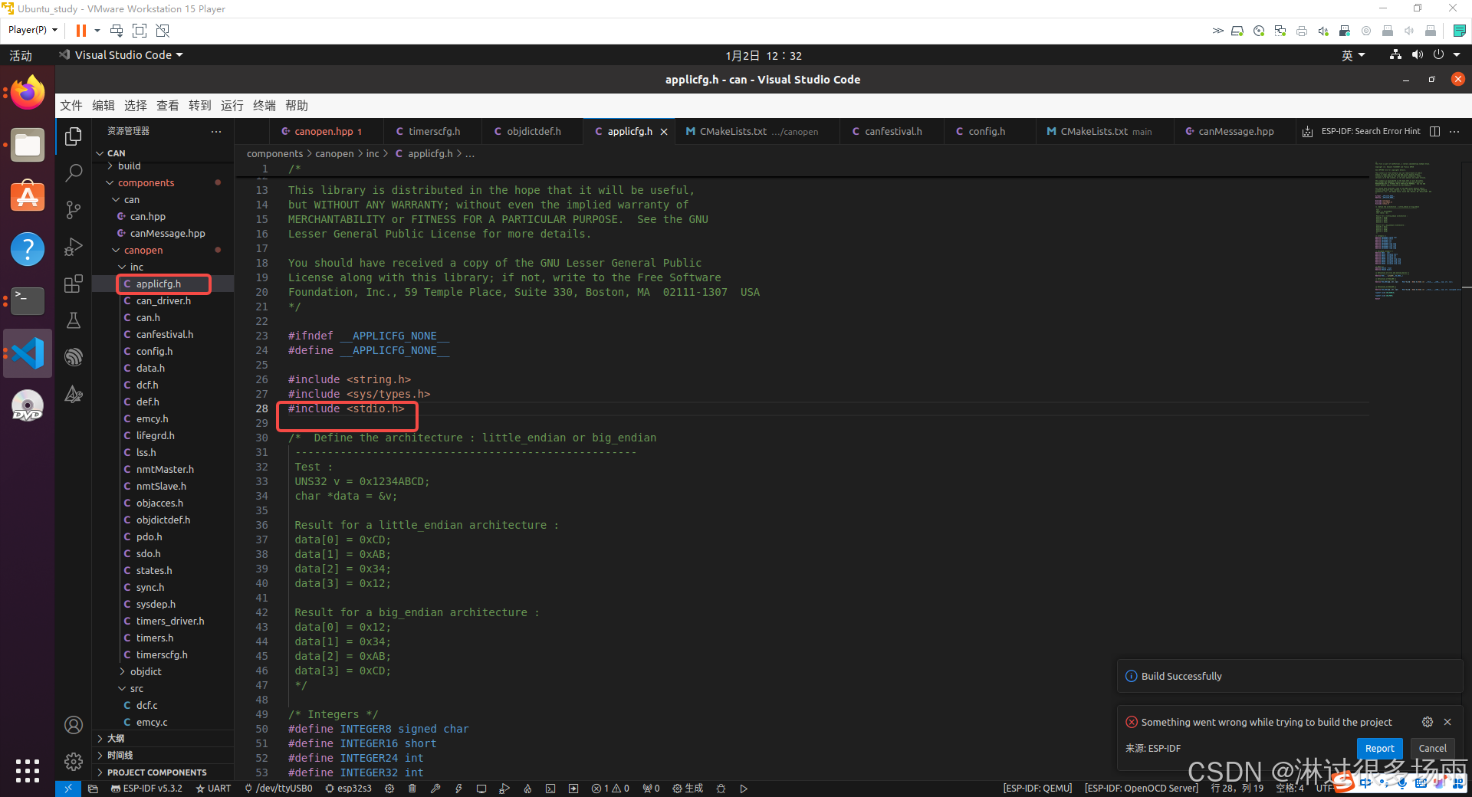The image size is (1472, 797).
Task: Pause the VMware virtual machine
Action: coord(81,31)
